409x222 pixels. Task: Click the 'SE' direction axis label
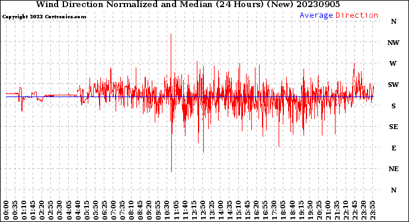coord(394,127)
